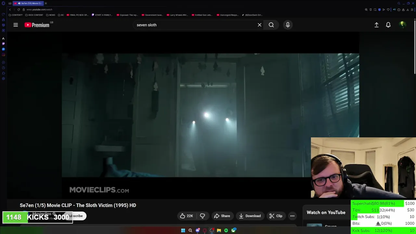Start voice search with the microphone
This screenshot has width=416, height=234.
(288, 25)
